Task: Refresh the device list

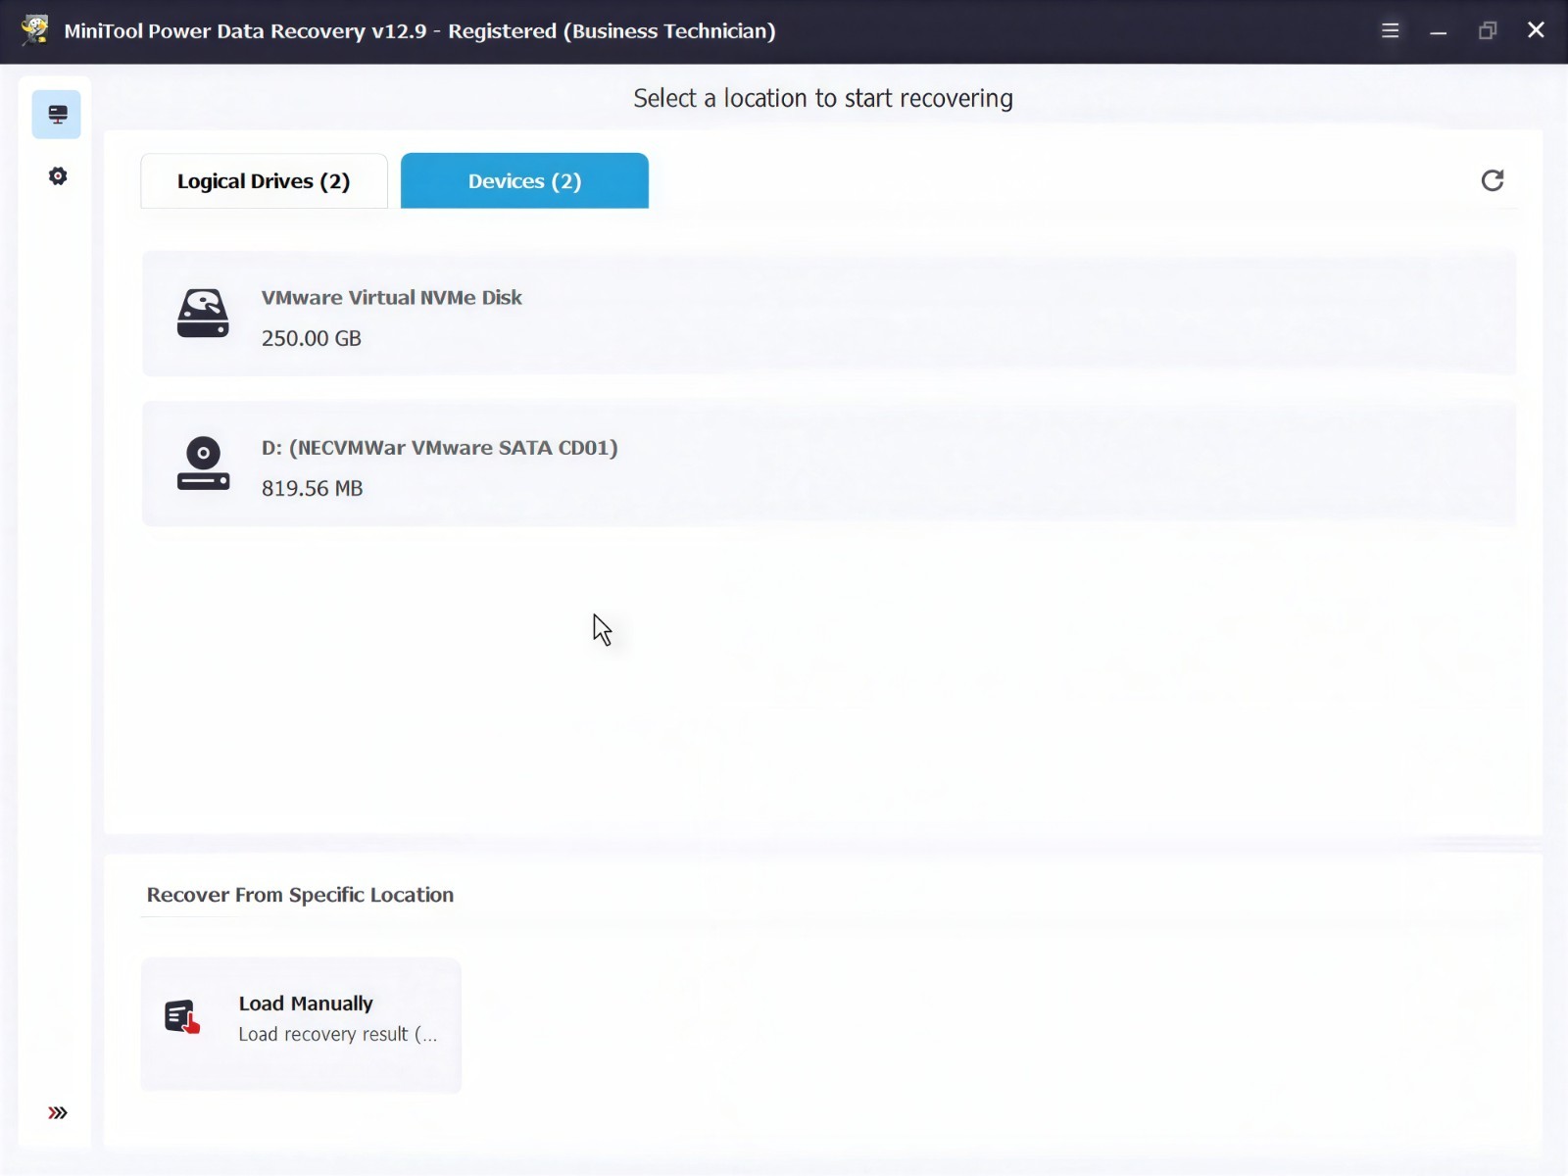Action: [x=1492, y=180]
